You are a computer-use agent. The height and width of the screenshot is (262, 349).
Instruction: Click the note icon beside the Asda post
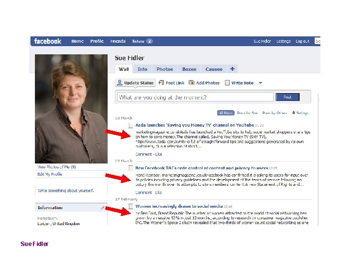(x=131, y=126)
